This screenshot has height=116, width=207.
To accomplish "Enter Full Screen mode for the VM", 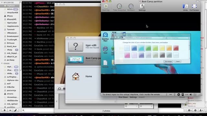I will coord(194,7).
